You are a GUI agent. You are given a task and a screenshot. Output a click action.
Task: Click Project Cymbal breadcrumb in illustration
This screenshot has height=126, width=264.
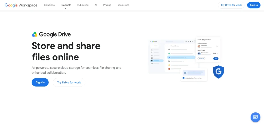point(175,46)
